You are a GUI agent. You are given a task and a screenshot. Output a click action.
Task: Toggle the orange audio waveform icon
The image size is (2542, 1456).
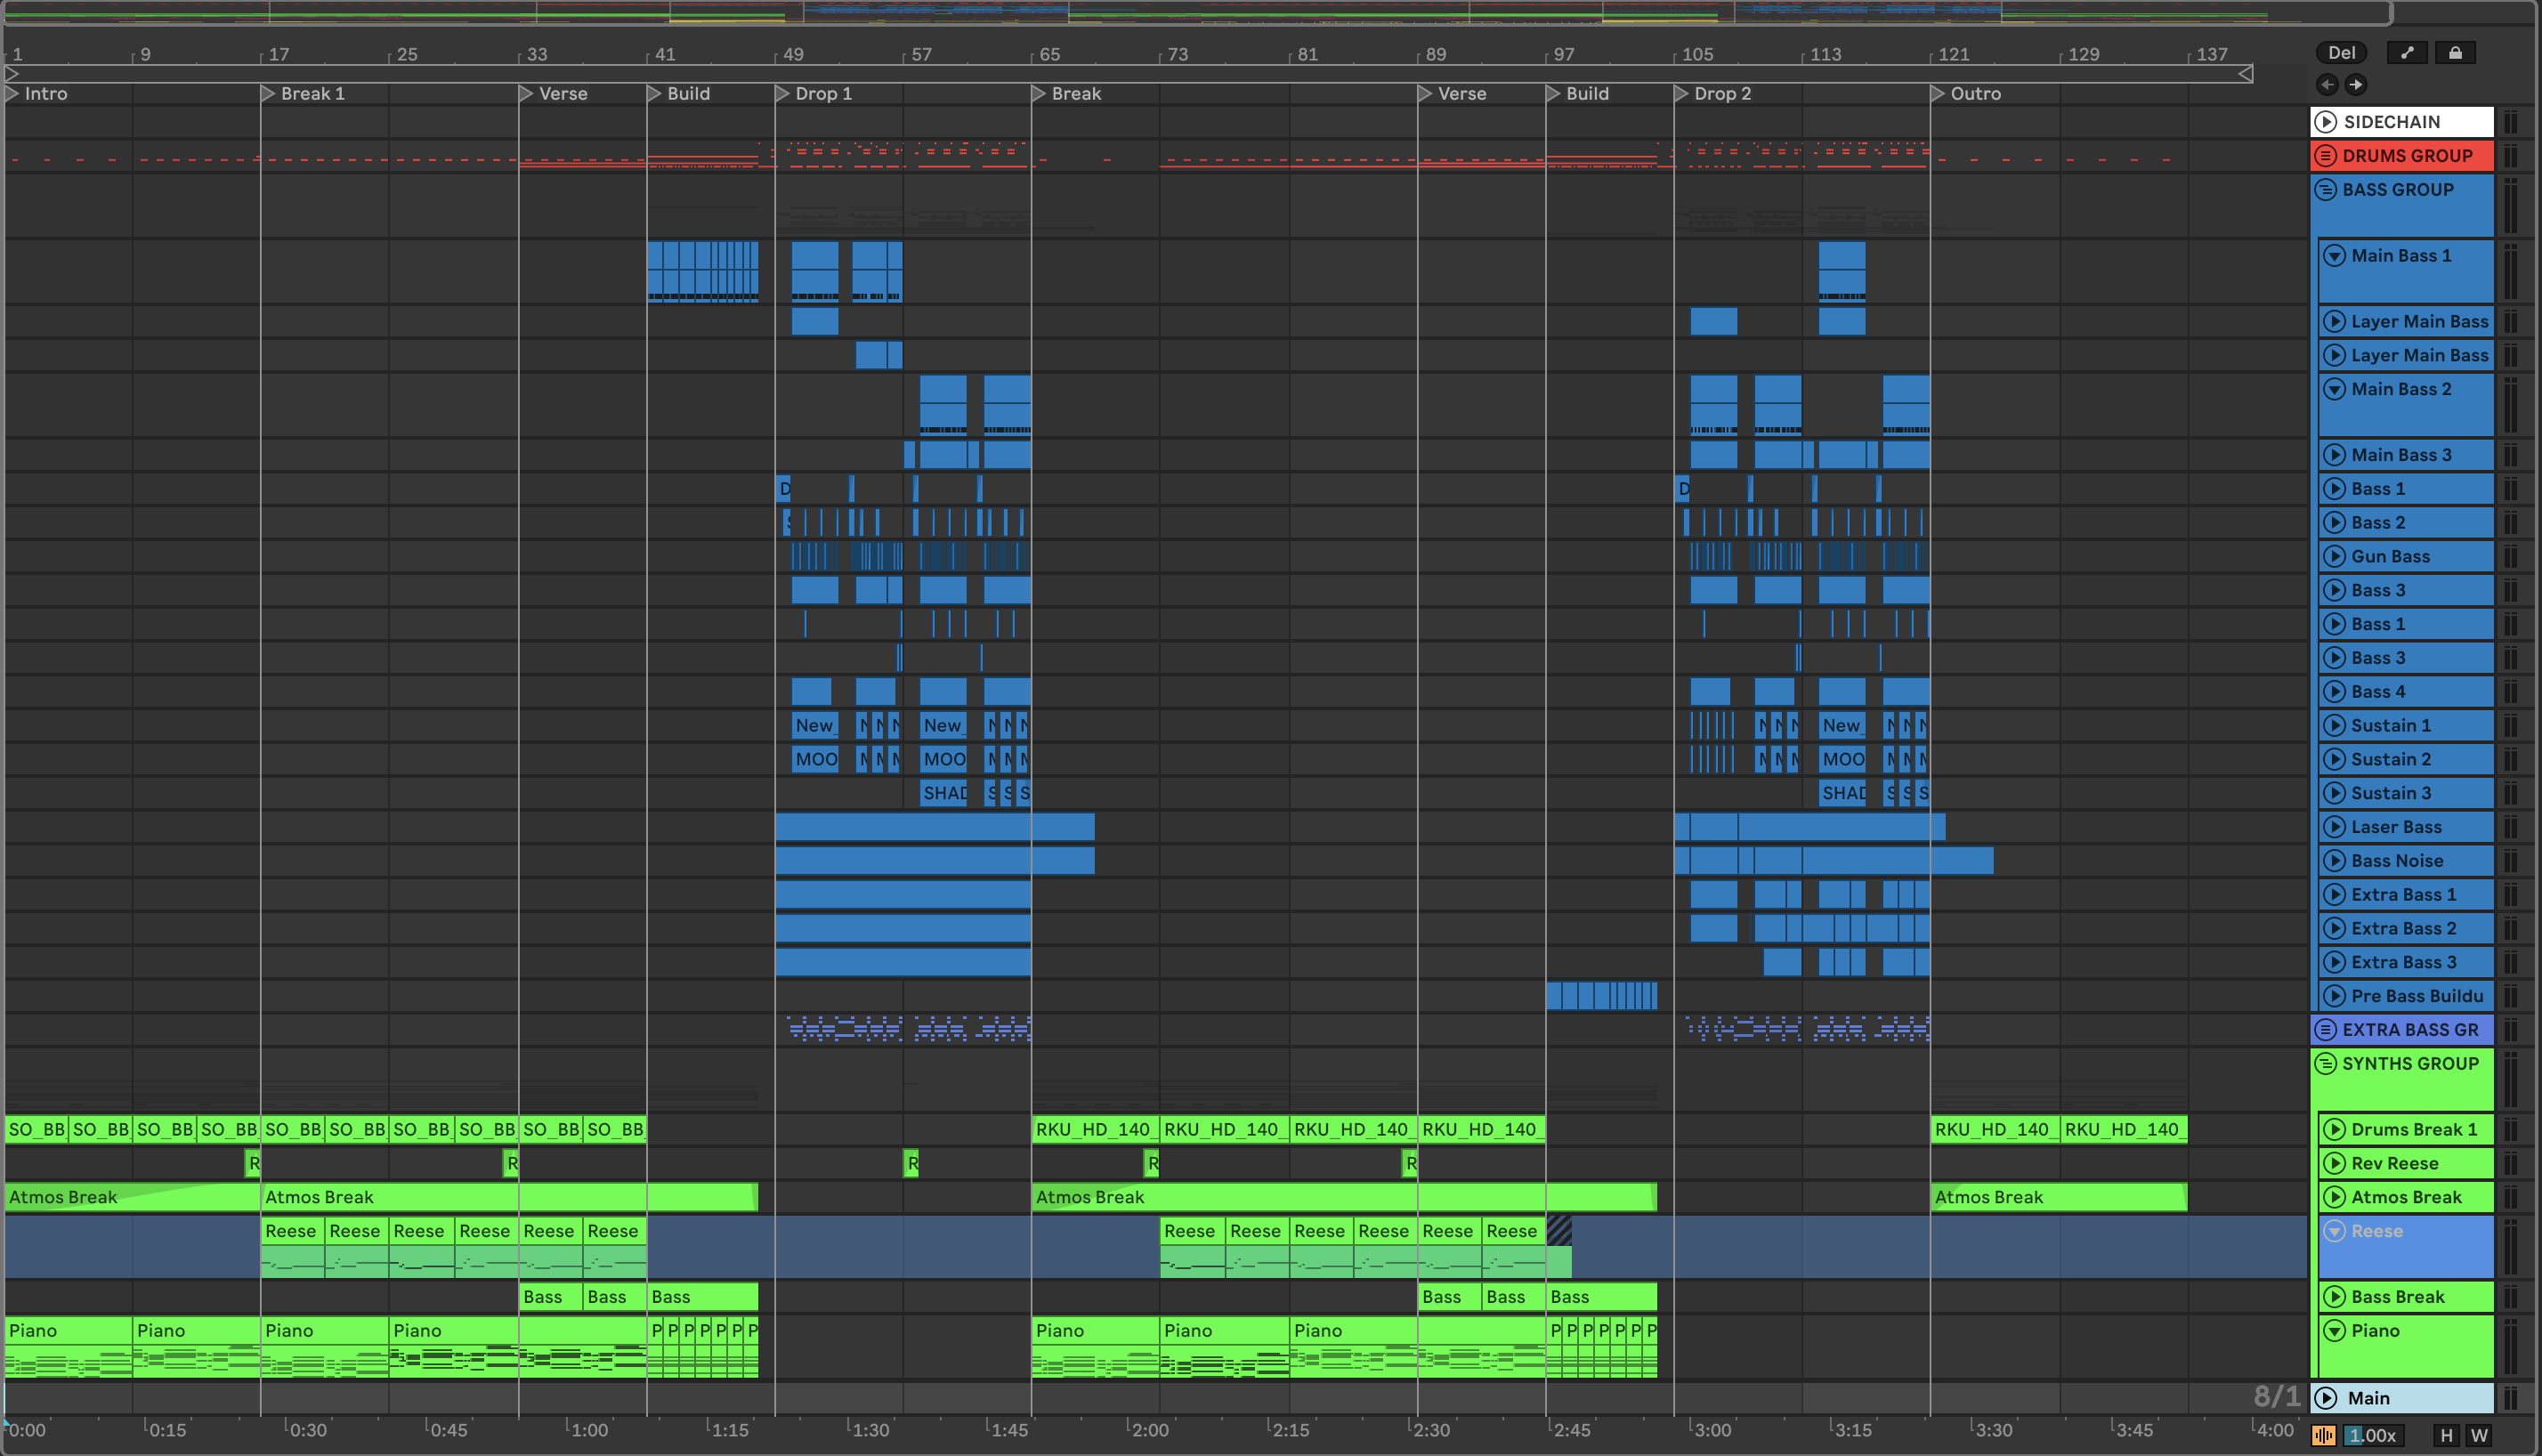[x=2324, y=1435]
